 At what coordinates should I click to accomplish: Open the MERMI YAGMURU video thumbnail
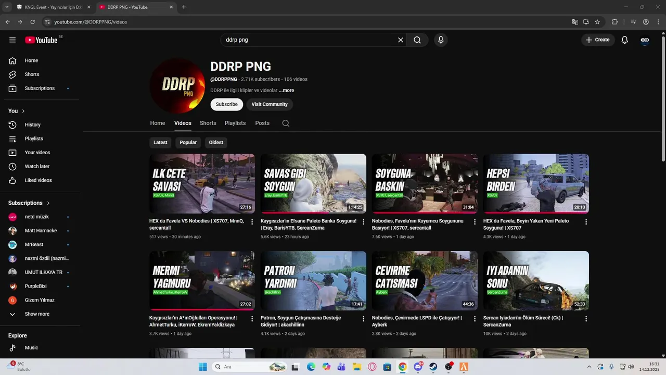[x=202, y=281]
